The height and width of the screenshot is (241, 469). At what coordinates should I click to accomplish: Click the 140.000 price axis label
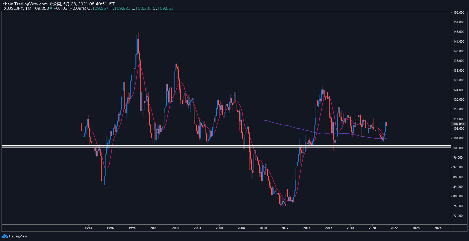pos(458,51)
